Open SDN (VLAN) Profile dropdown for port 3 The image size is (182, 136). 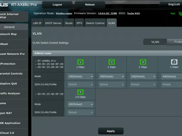(143, 84)
